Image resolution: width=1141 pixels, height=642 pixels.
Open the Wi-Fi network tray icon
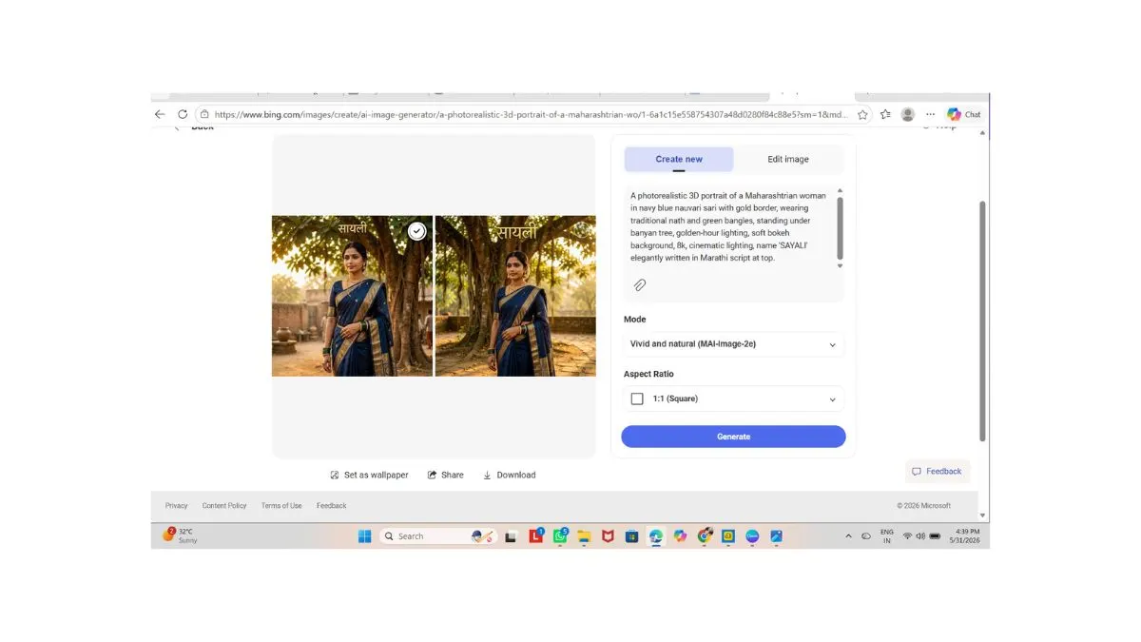[x=908, y=536]
